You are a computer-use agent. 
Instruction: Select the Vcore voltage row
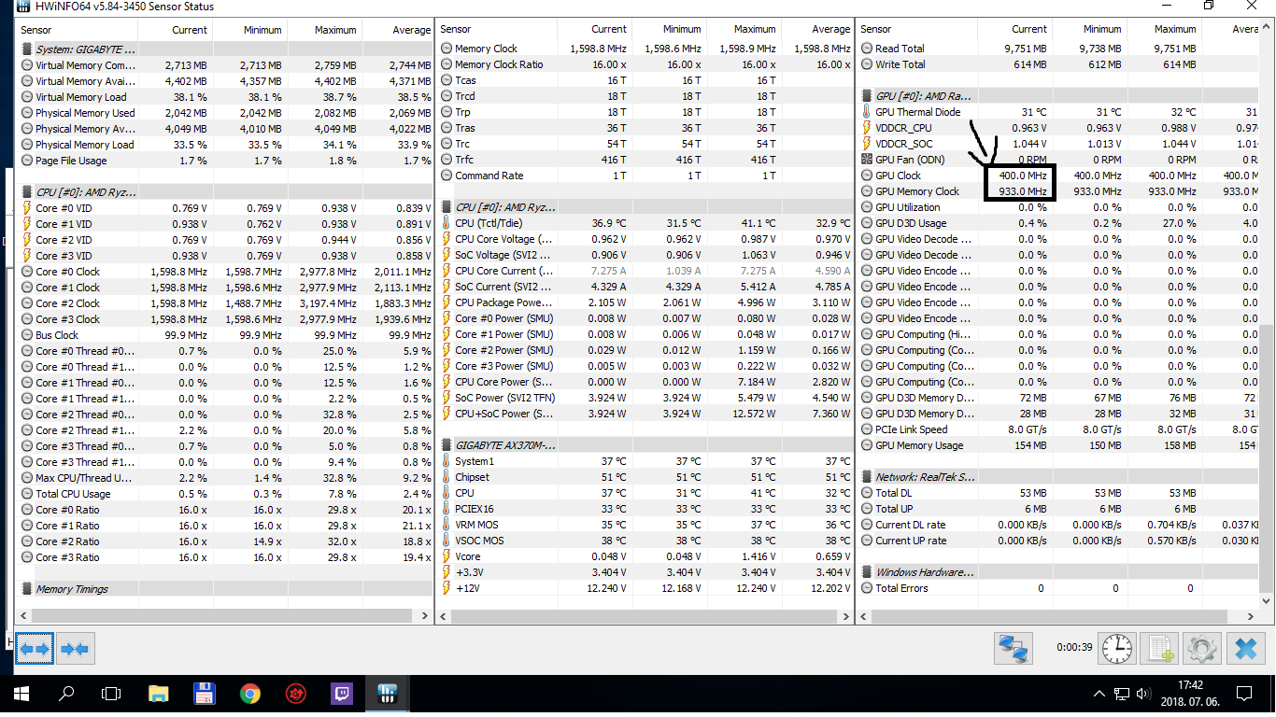click(x=645, y=556)
